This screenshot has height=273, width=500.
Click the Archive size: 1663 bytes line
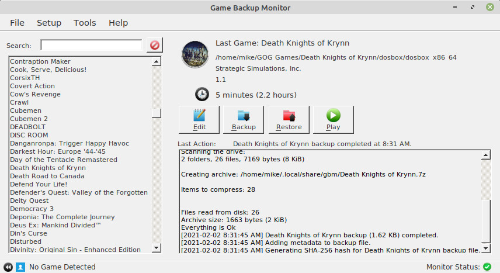[234, 220]
